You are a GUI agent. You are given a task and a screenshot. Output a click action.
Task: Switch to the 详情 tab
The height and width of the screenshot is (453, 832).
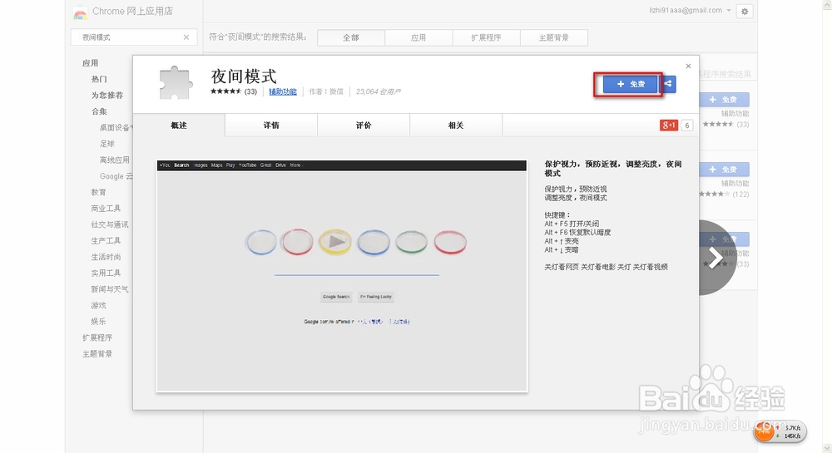[x=271, y=125]
